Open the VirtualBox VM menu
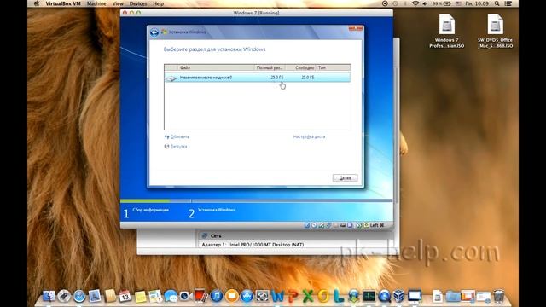Screen dimensions: 546x307 63,3
